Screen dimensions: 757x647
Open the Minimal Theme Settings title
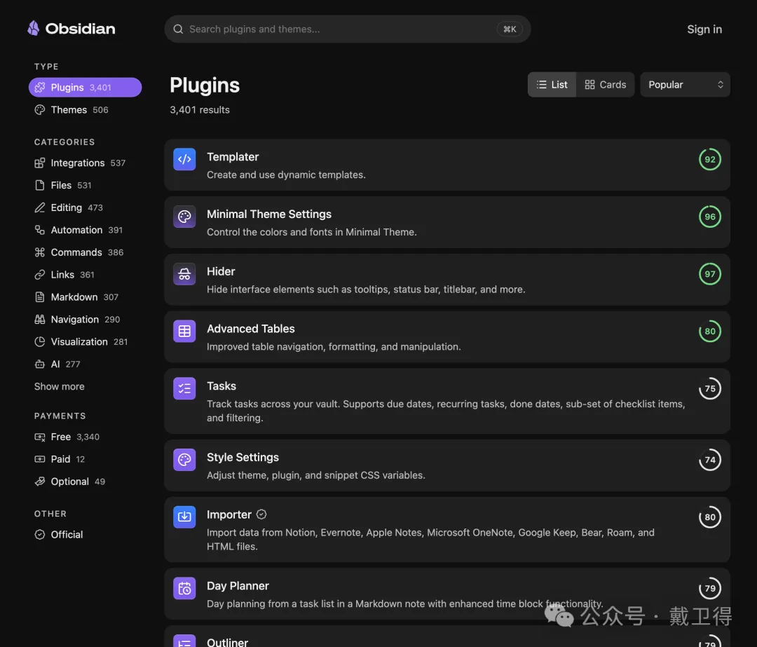click(x=269, y=214)
